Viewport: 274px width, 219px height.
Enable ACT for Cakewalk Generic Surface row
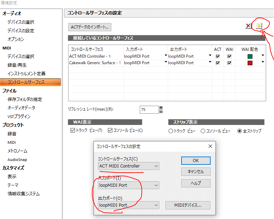(x=218, y=63)
